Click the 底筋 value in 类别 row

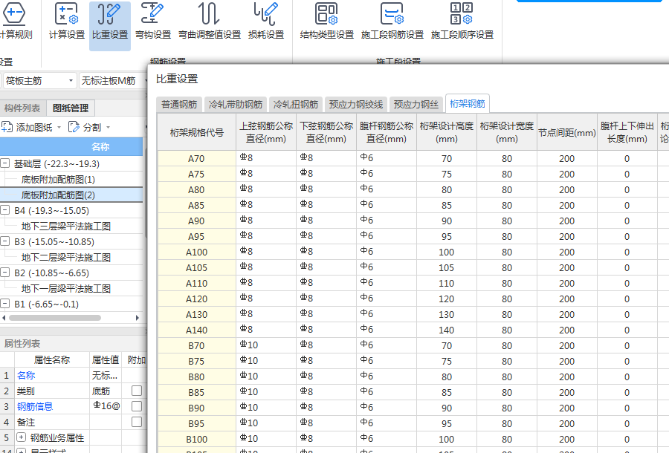(x=106, y=391)
